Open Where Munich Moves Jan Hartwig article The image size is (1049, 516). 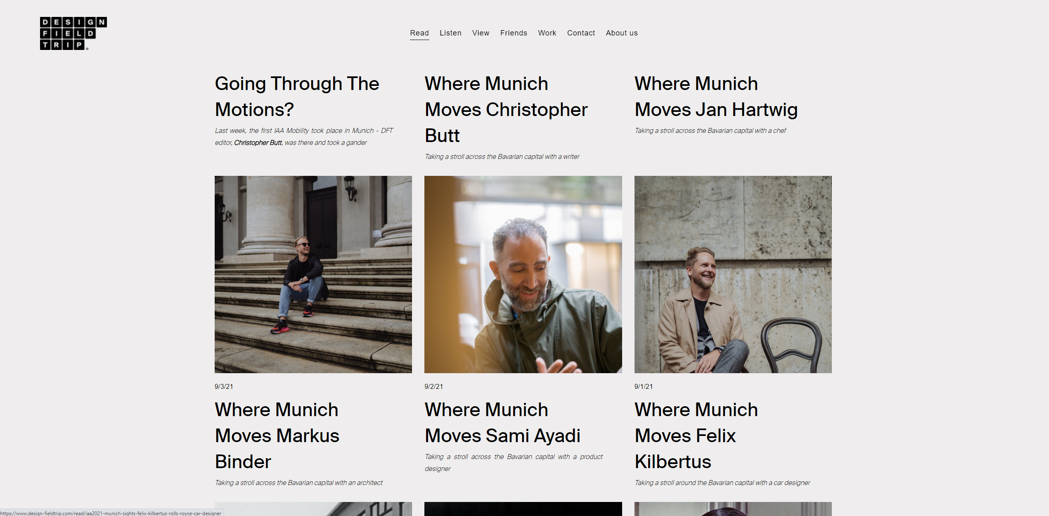(x=715, y=97)
